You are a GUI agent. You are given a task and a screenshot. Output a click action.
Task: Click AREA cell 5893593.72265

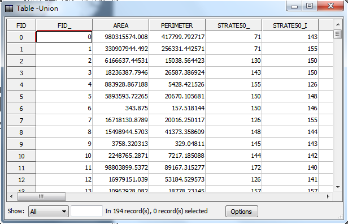coord(120,96)
